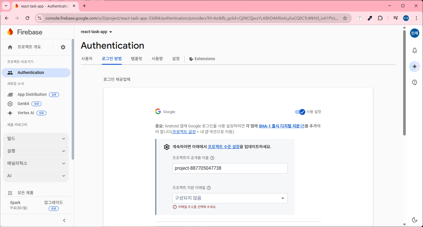
Task: Select the 로그인 방법 tab
Action: click(x=112, y=59)
